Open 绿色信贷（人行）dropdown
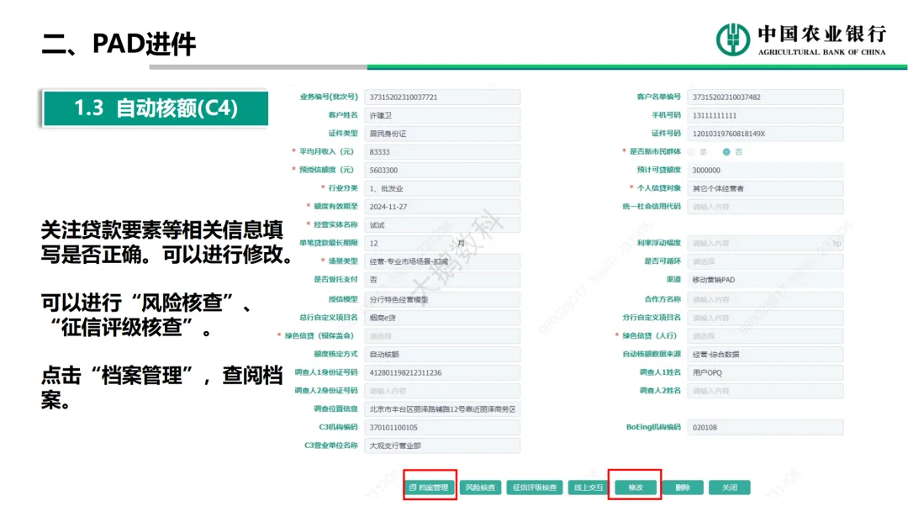The height and width of the screenshot is (511, 908). pyautogui.click(x=765, y=336)
